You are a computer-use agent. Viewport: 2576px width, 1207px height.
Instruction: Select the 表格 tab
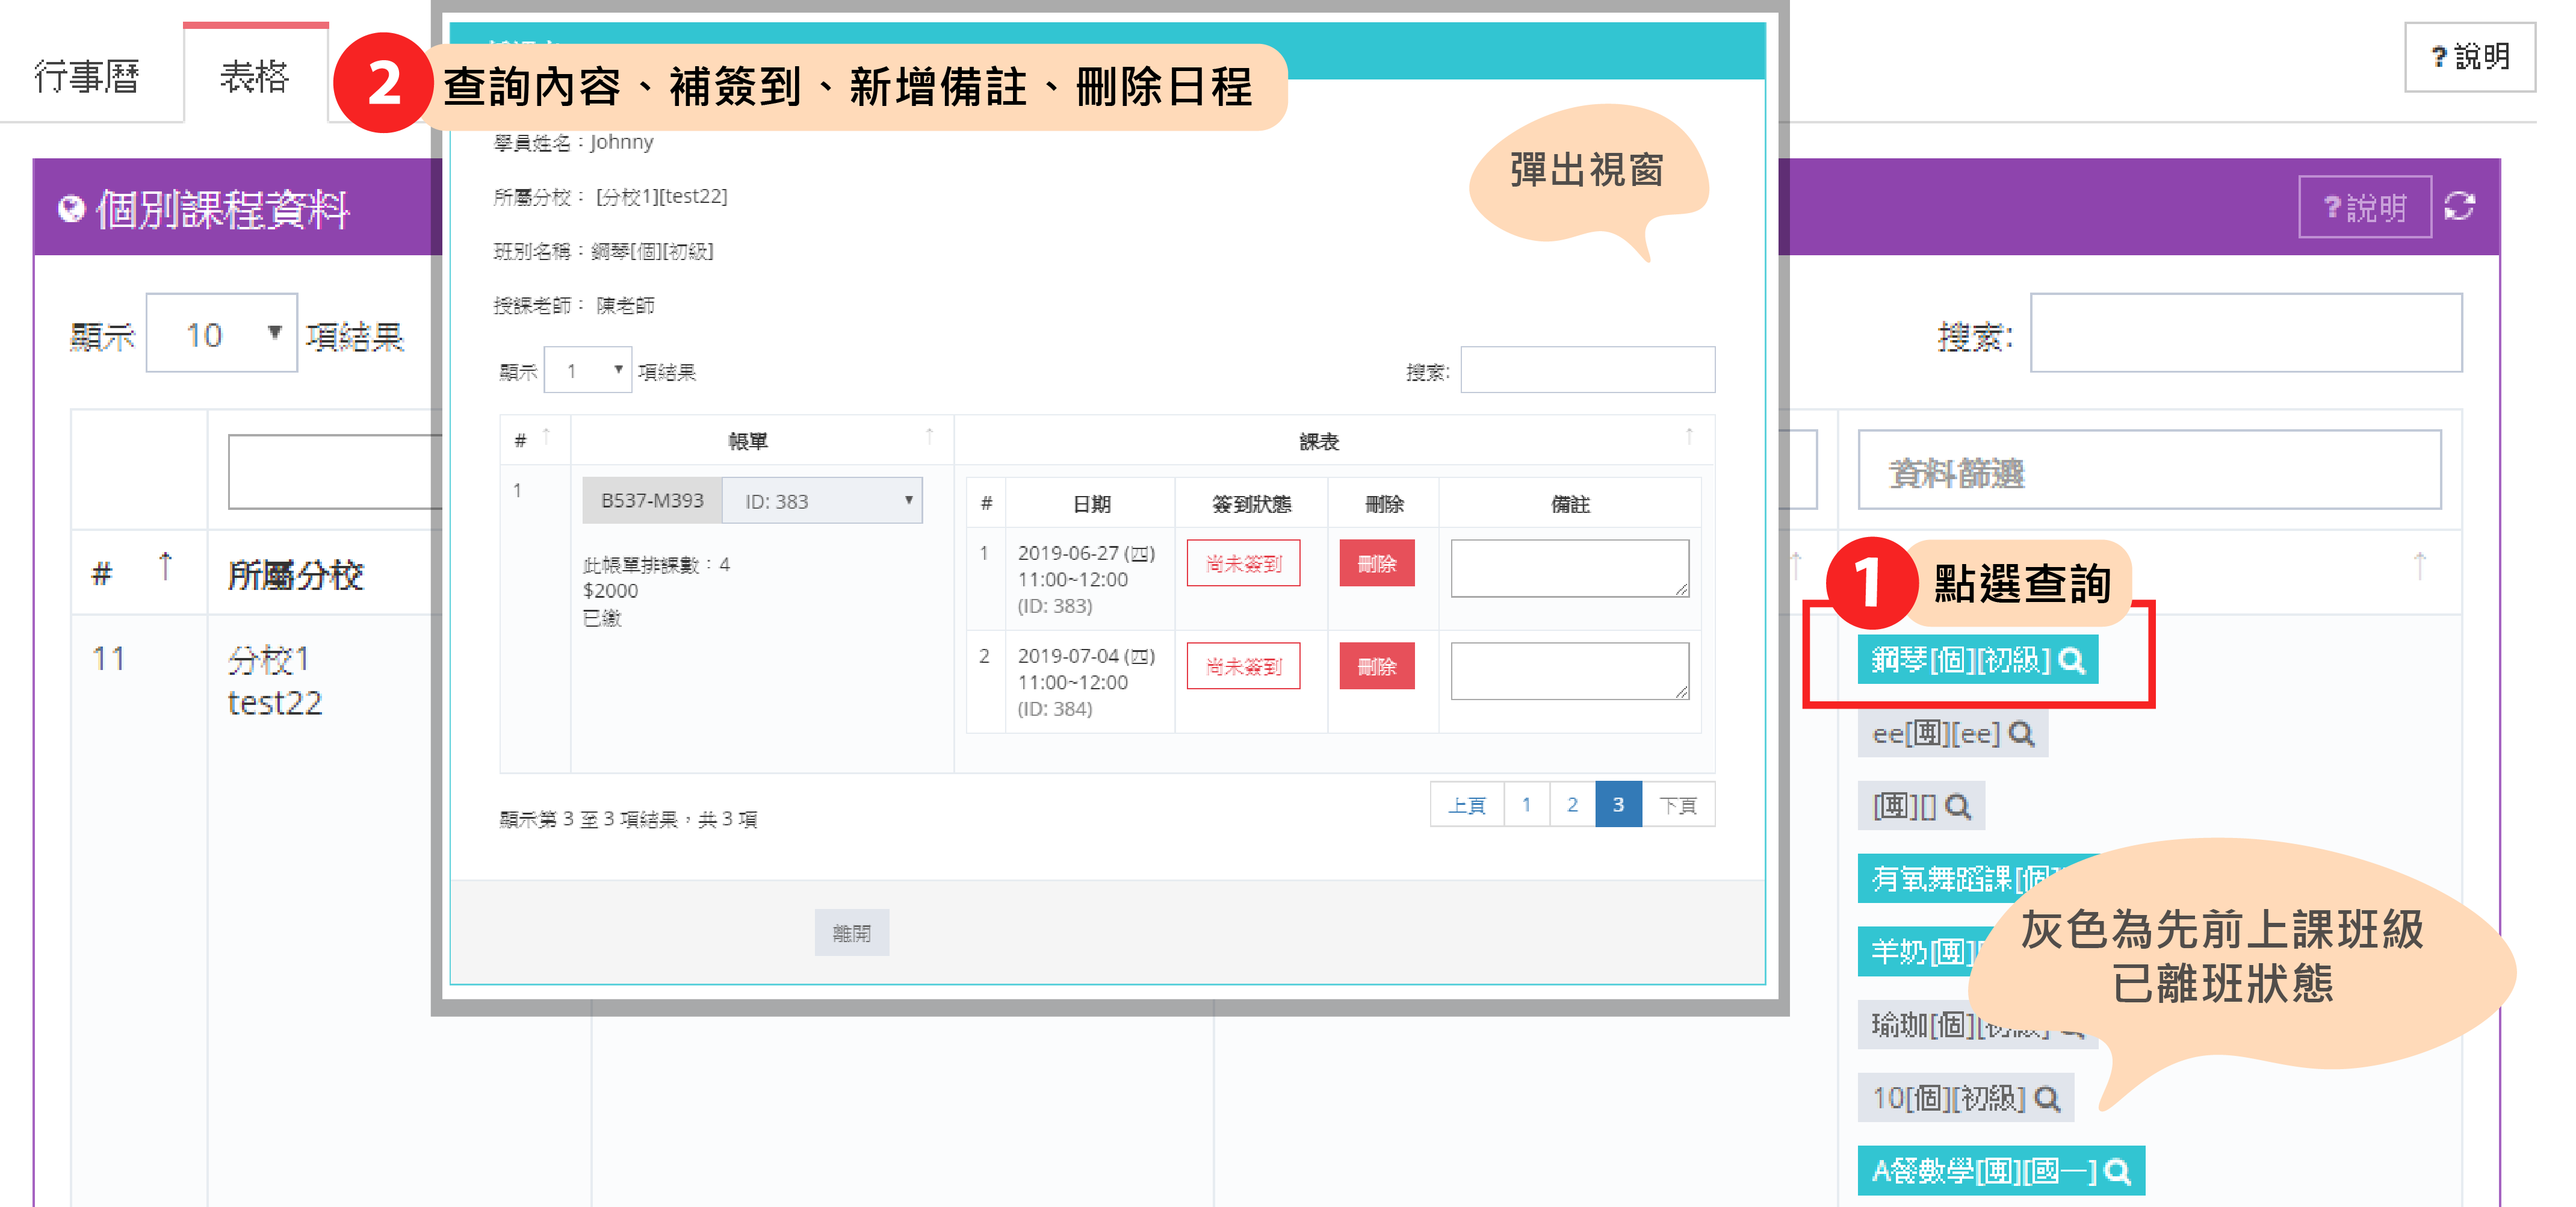[255, 76]
